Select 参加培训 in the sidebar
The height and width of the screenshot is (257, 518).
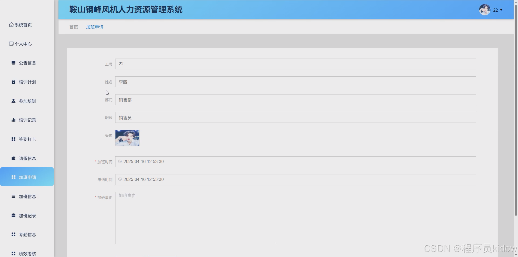pyautogui.click(x=27, y=101)
